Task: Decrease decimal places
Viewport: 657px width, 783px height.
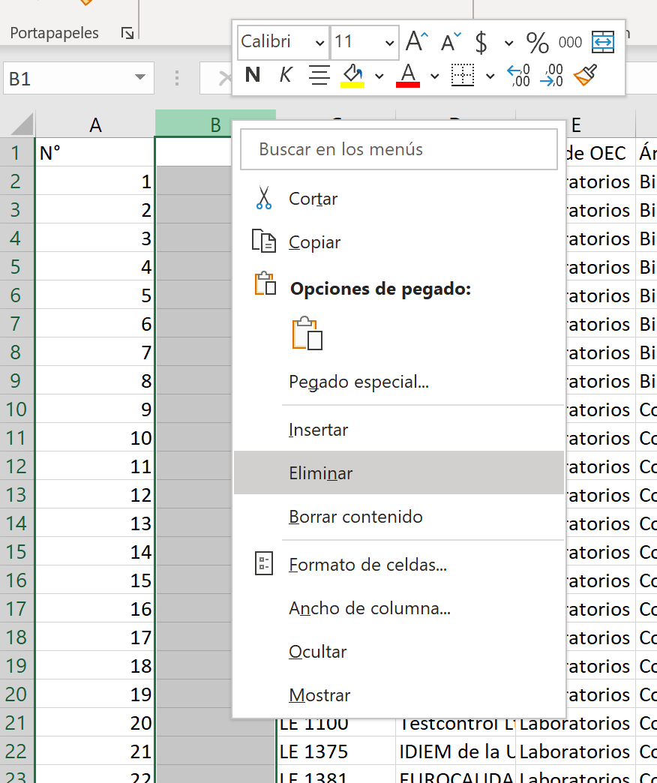Action: point(552,76)
